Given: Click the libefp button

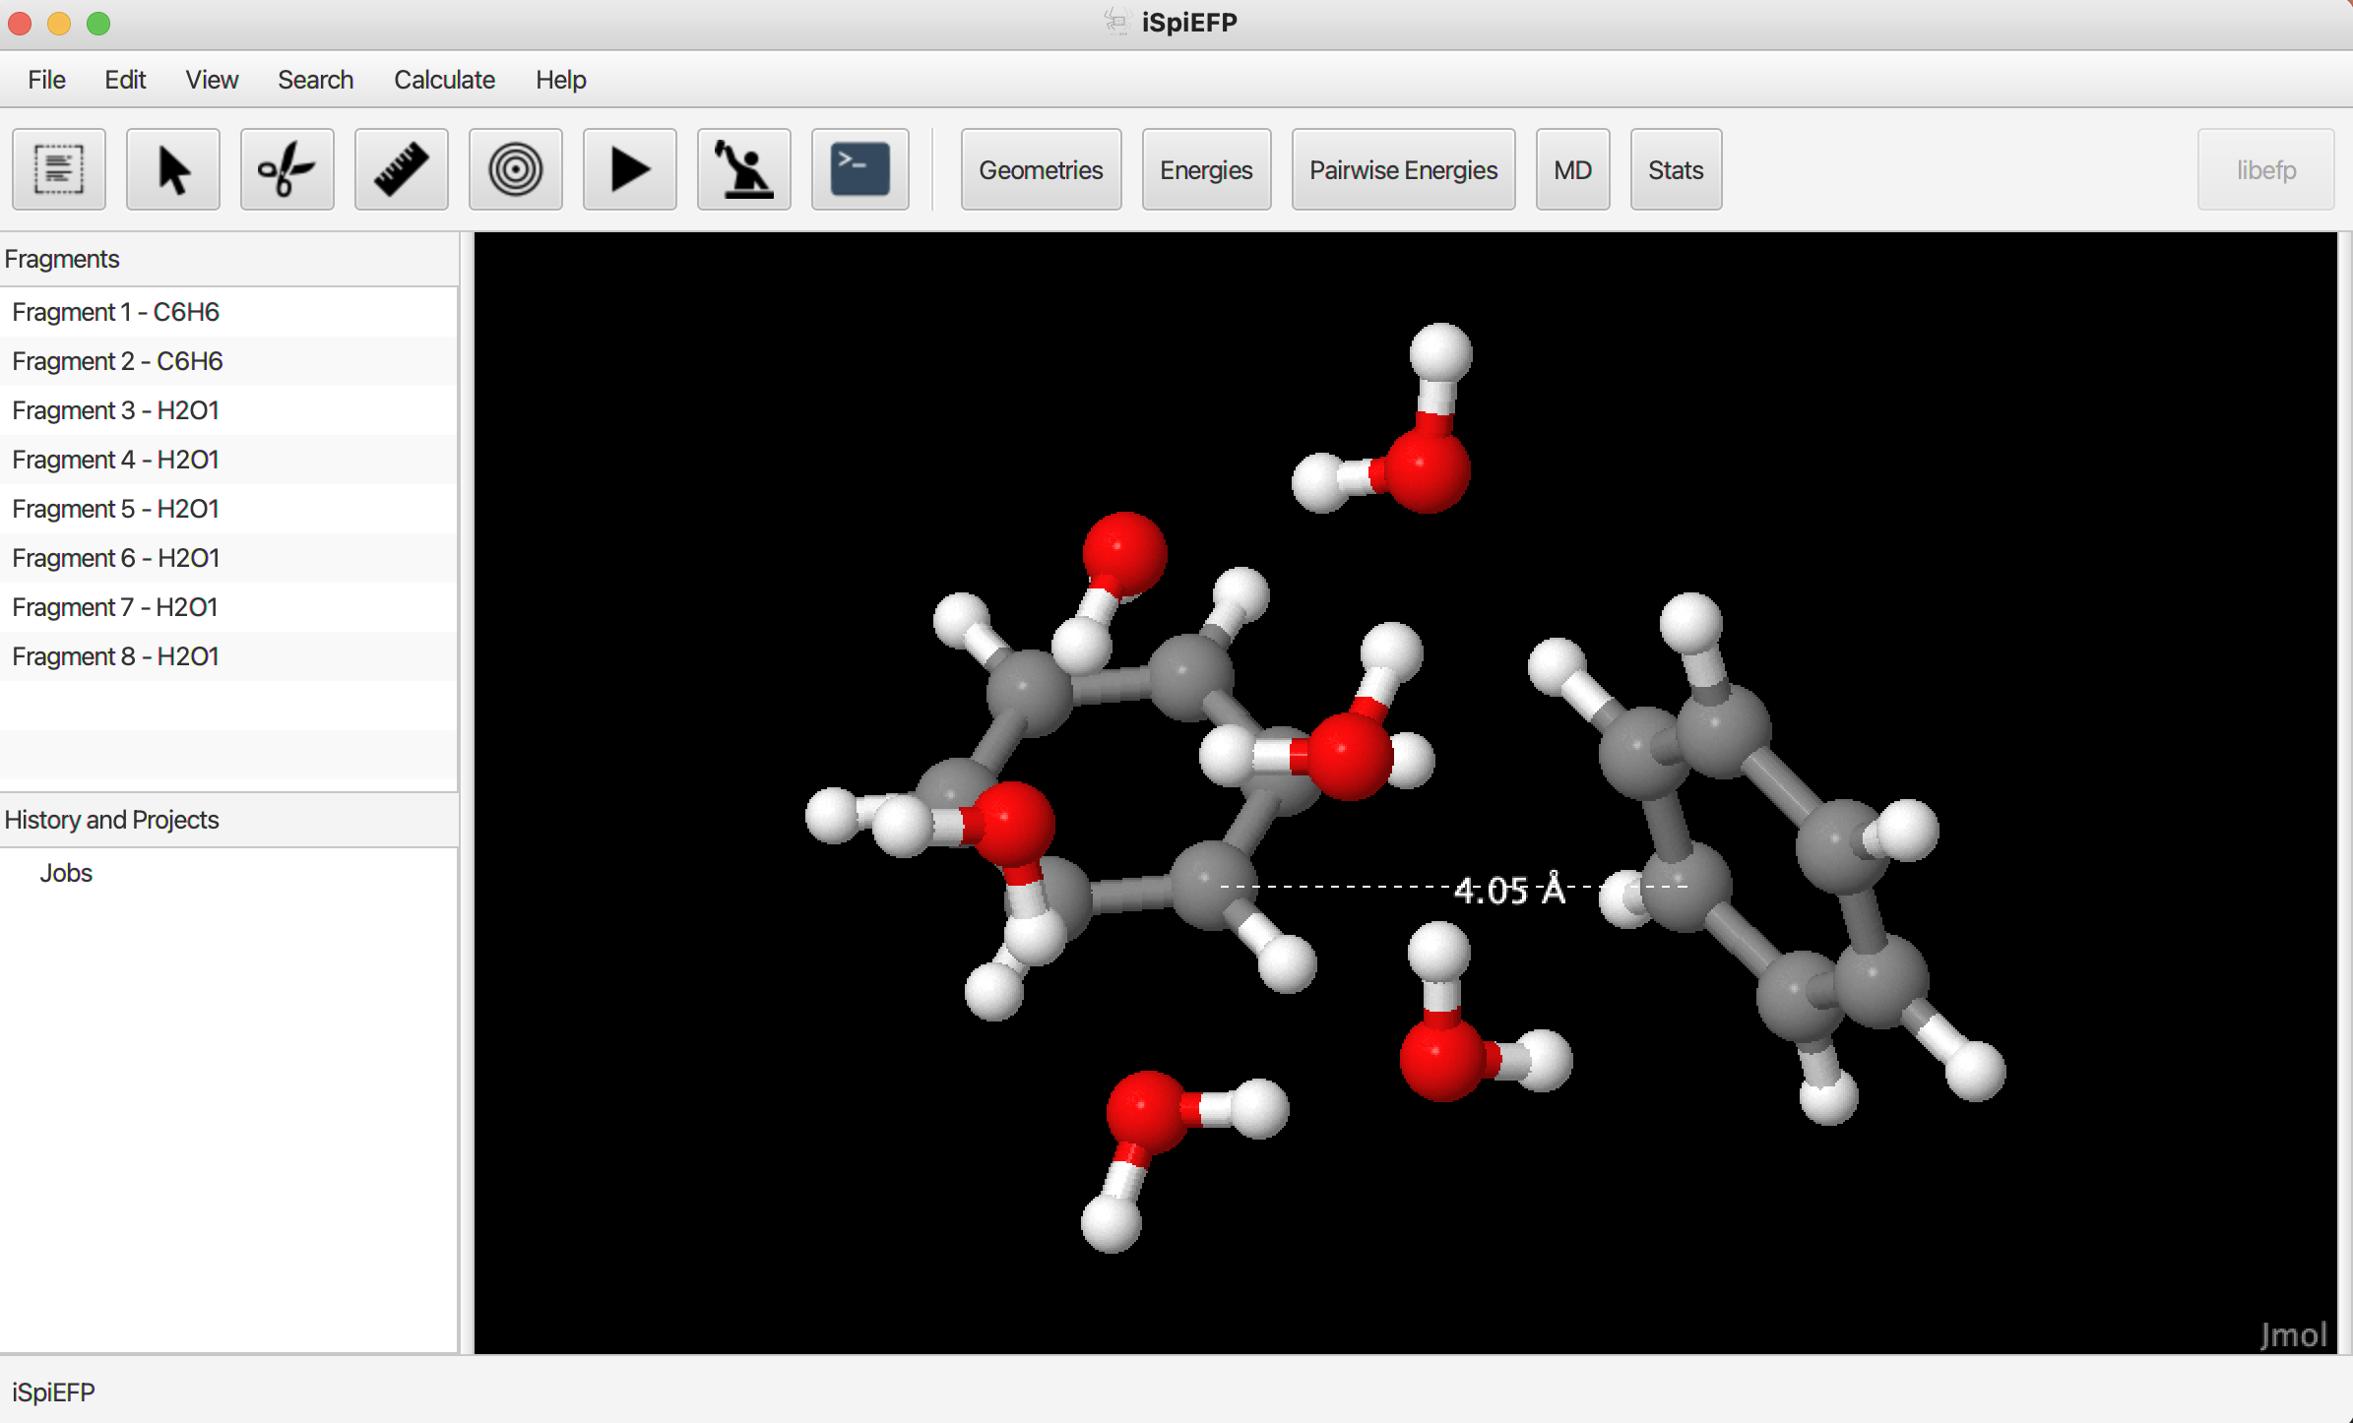Looking at the screenshot, I should [2266, 169].
